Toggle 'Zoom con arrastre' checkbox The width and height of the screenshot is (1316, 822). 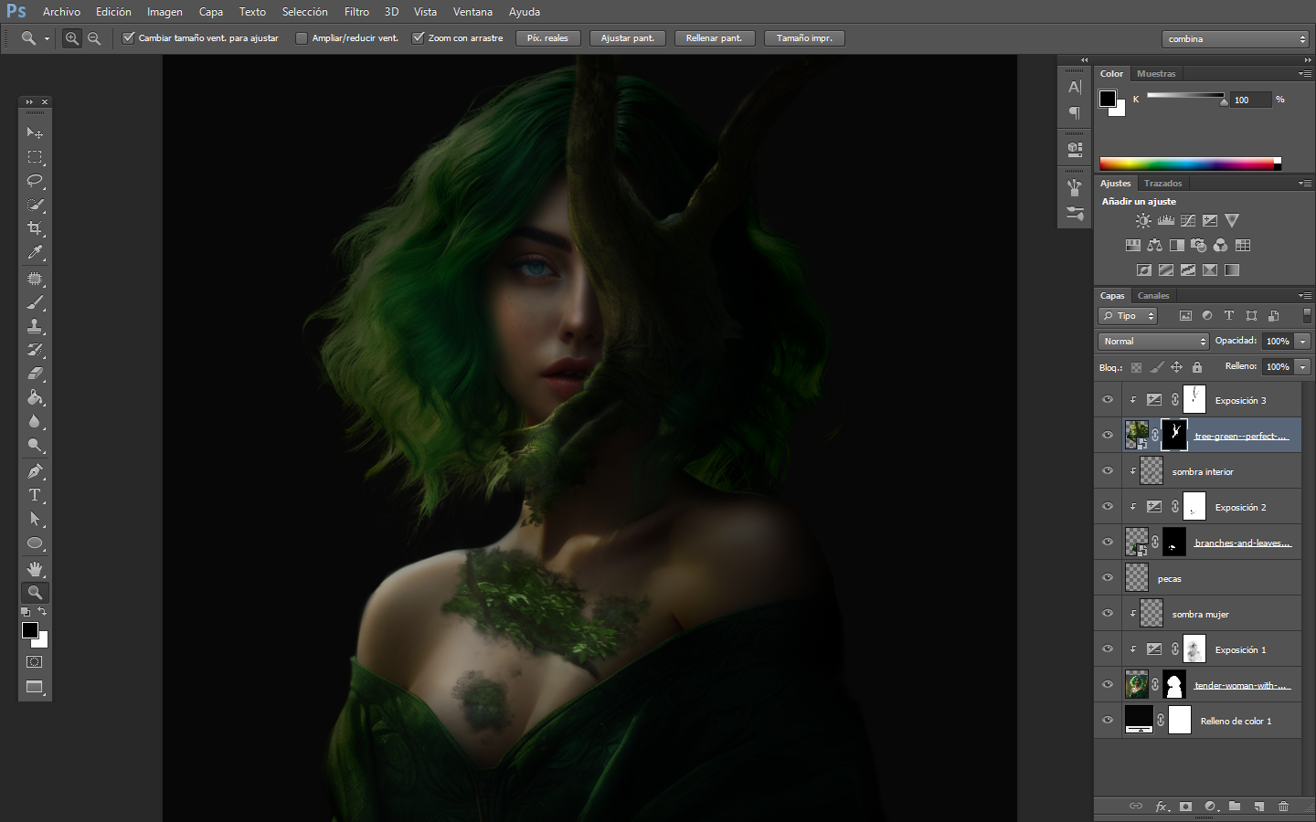click(x=419, y=38)
